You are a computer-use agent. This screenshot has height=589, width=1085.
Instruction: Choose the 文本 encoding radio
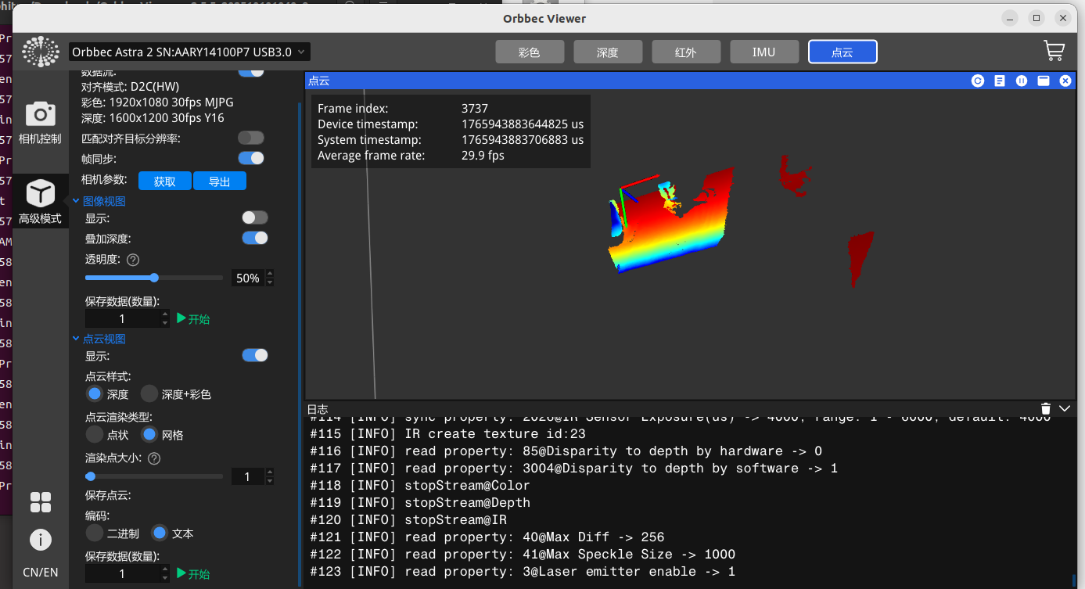(x=160, y=533)
